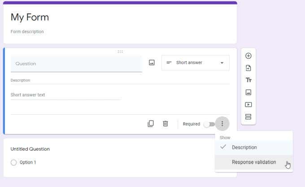Open the three-dot more options button

coord(222,124)
